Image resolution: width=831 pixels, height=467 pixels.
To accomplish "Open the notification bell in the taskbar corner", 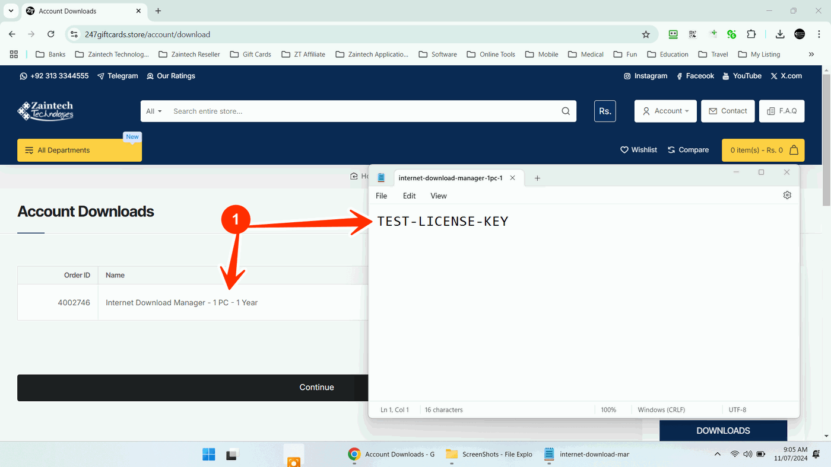I will click(x=817, y=455).
